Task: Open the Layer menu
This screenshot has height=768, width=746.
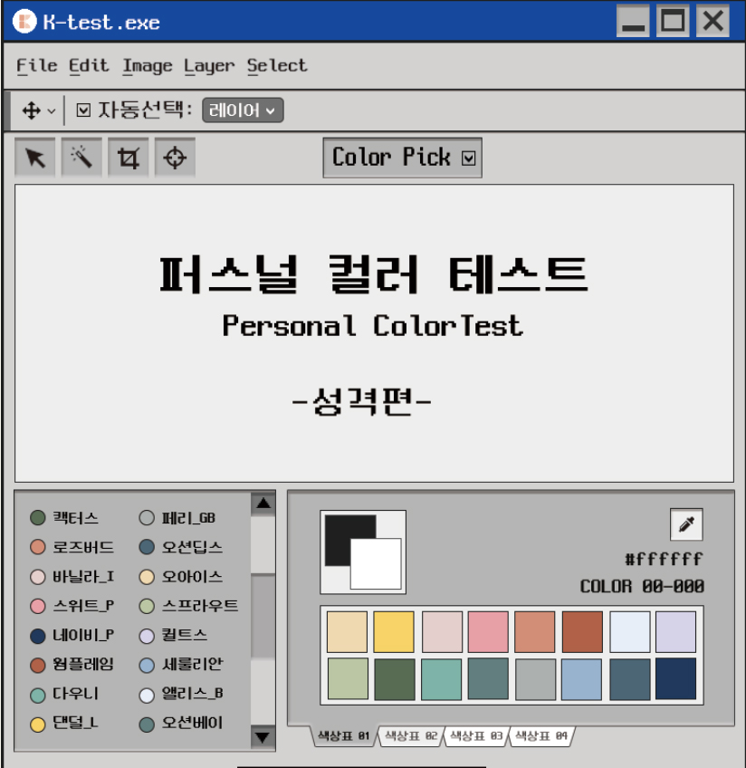Action: coord(209,67)
